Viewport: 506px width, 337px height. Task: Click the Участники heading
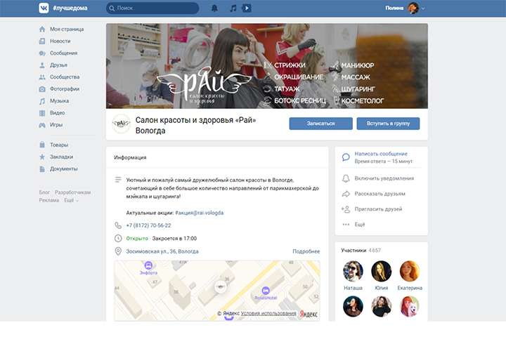(353, 250)
